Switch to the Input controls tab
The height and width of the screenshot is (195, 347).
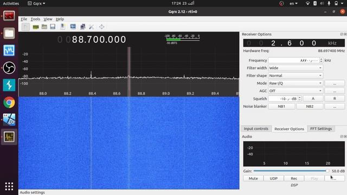pos(256,129)
